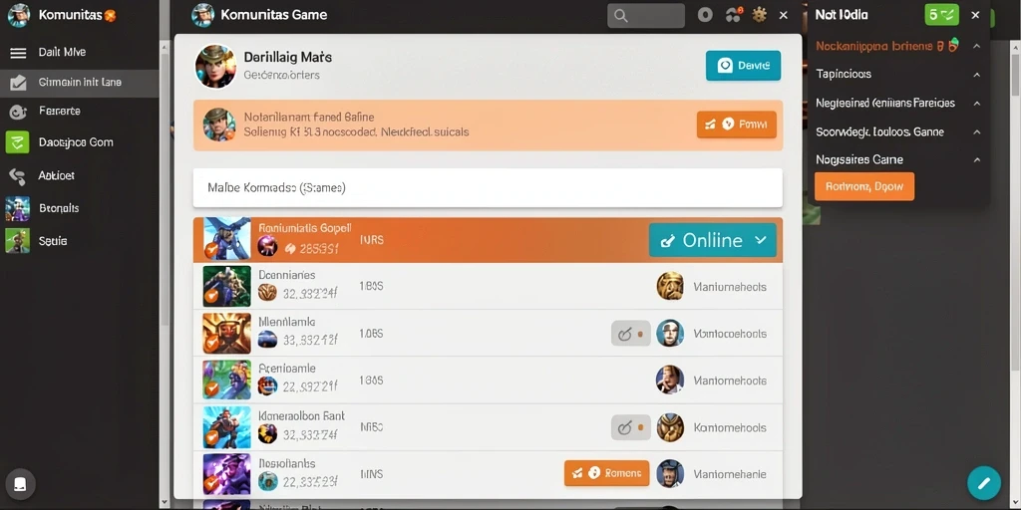The width and height of the screenshot is (1021, 510).
Task: Click the orange Rorinonz Dgow button
Action: click(x=864, y=186)
